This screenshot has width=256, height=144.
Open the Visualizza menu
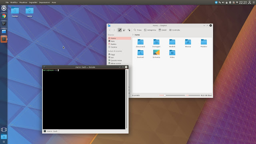pyautogui.click(x=23, y=2)
